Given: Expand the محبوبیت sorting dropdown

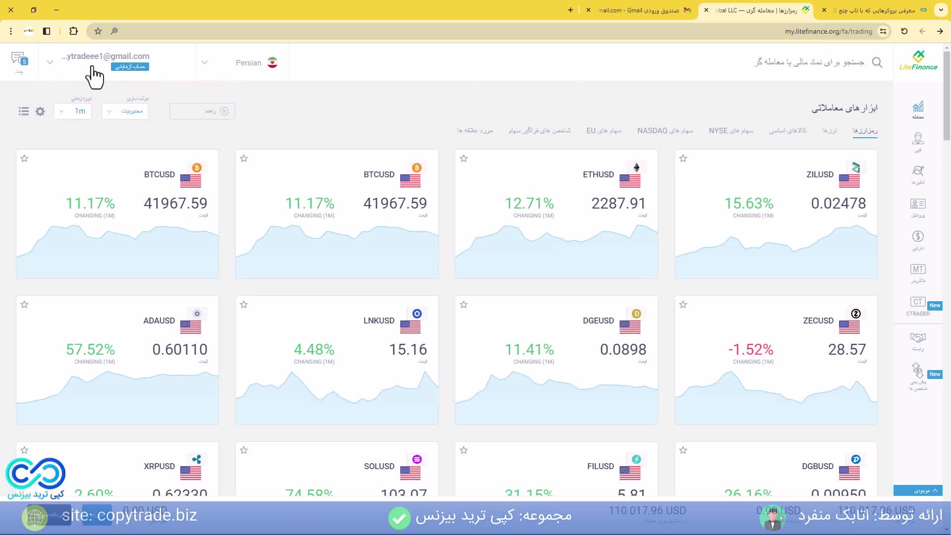Looking at the screenshot, I should [125, 111].
